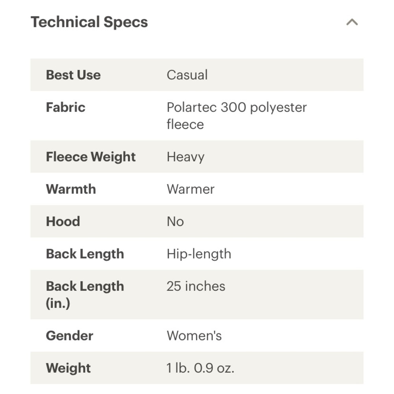Select the Weight row label
Image resolution: width=394 pixels, height=394 pixels.
(x=68, y=368)
